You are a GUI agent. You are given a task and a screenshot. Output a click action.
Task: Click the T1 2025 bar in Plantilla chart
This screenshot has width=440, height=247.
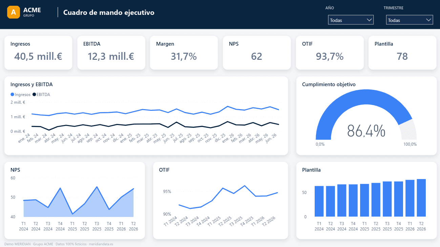click(x=364, y=200)
